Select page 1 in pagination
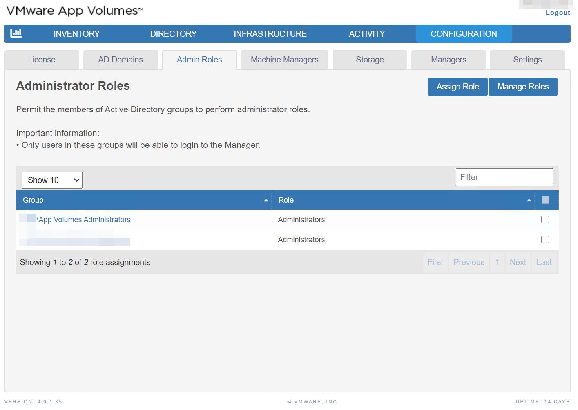The image size is (578, 410). (497, 262)
